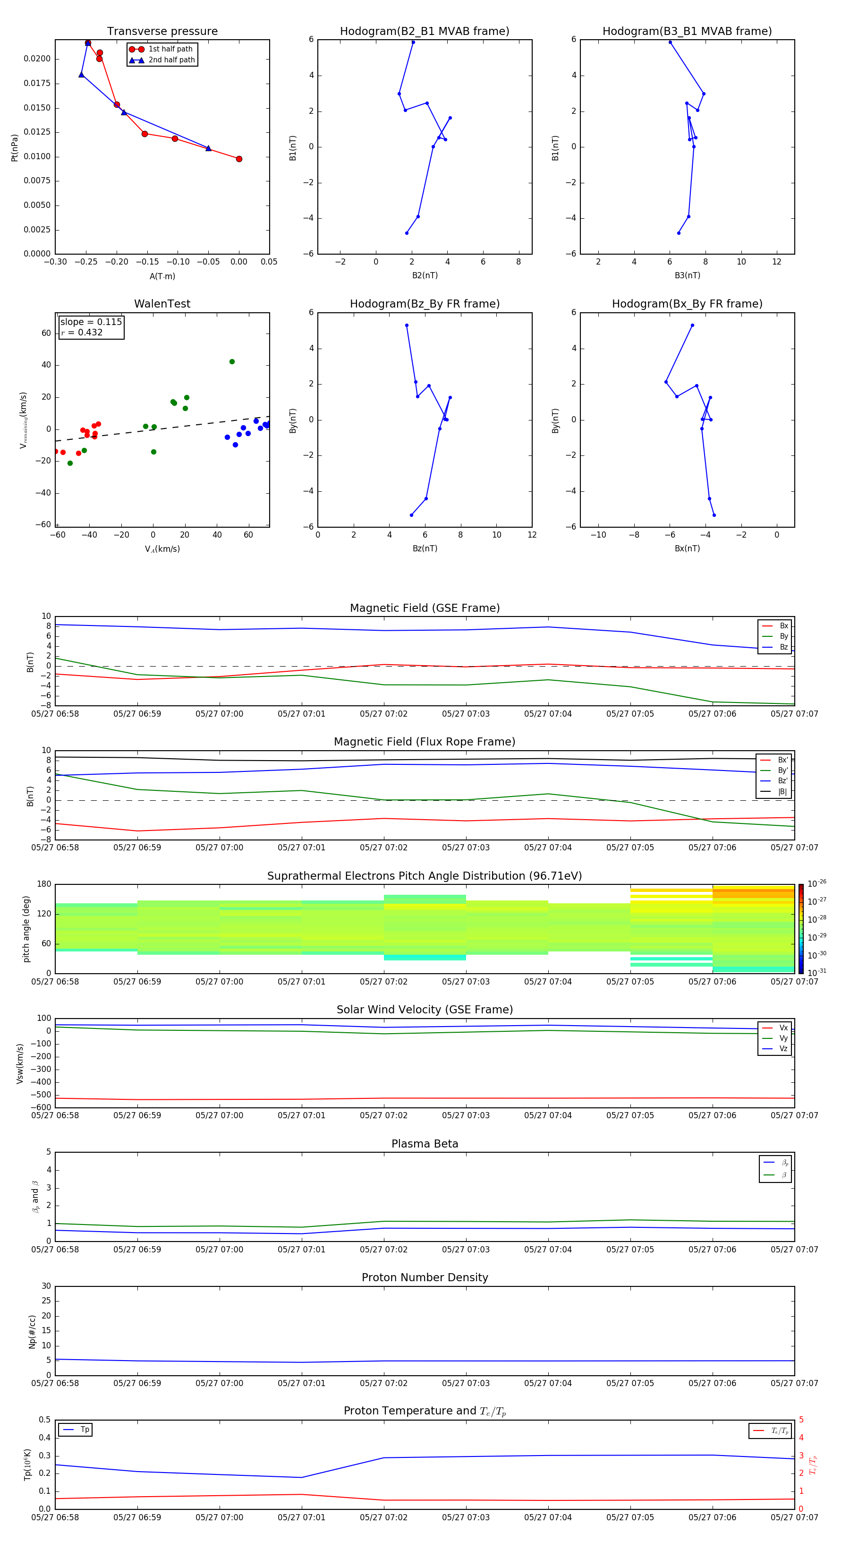
Task: Click 'Np(#/cc)' axis label
Action: point(32,1331)
